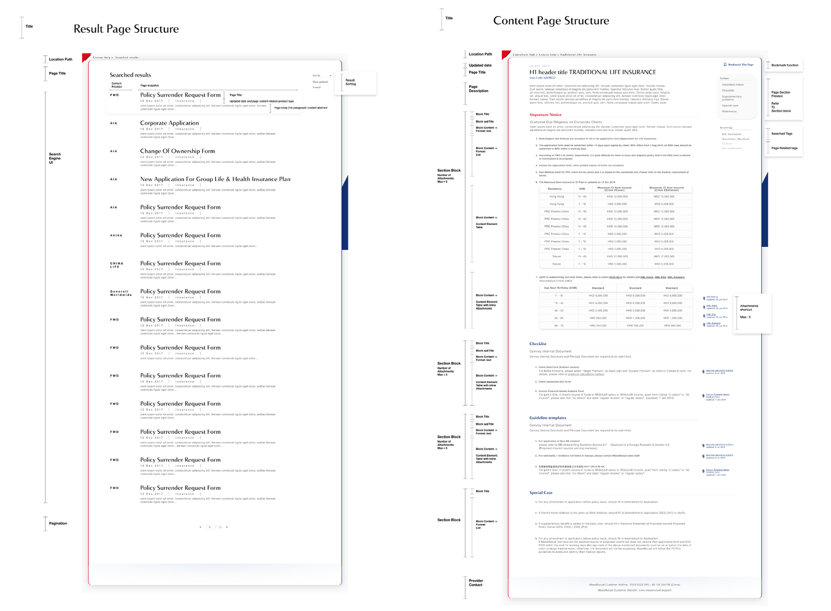Click Guideline templates Convoy Financial Needs attachment link
Viewport: 831px width, 611px height.
[717, 471]
